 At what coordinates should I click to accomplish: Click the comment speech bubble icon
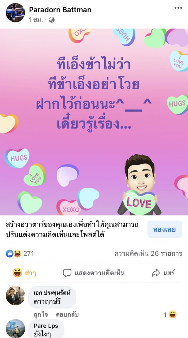(x=67, y=273)
